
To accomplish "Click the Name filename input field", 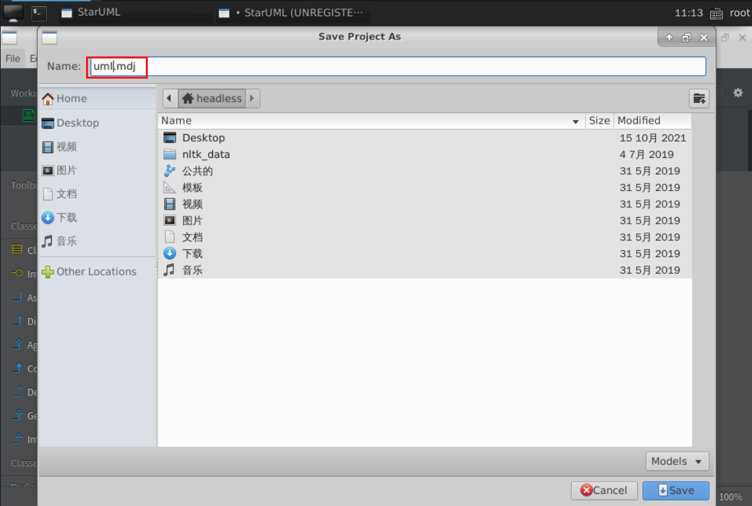I will (398, 66).
